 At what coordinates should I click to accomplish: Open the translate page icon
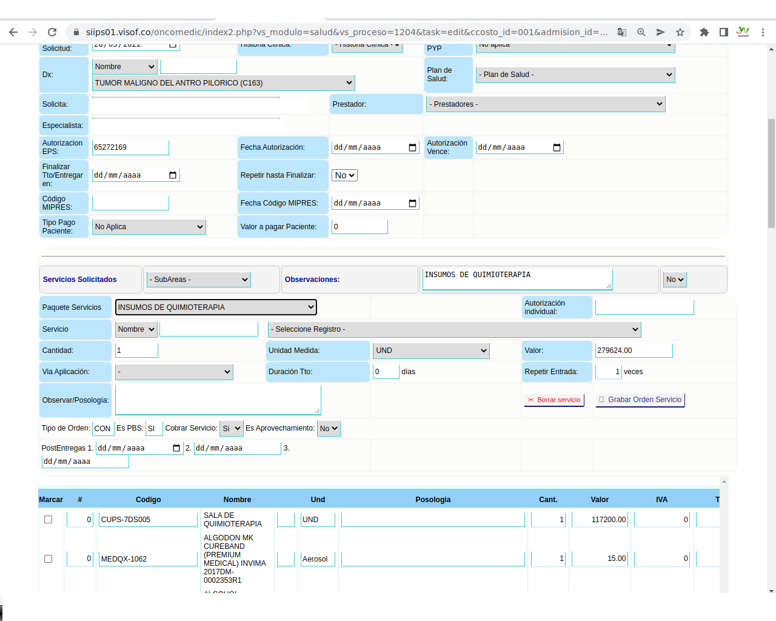click(x=621, y=32)
